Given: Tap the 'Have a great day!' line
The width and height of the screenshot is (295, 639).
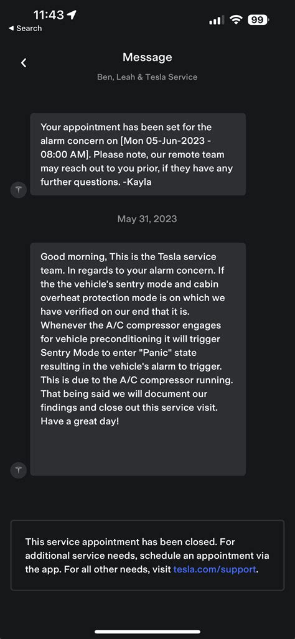Looking at the screenshot, I should point(80,422).
